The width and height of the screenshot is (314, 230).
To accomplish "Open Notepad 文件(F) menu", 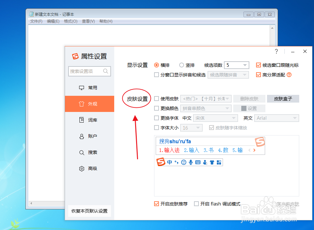I will pos(36,21).
